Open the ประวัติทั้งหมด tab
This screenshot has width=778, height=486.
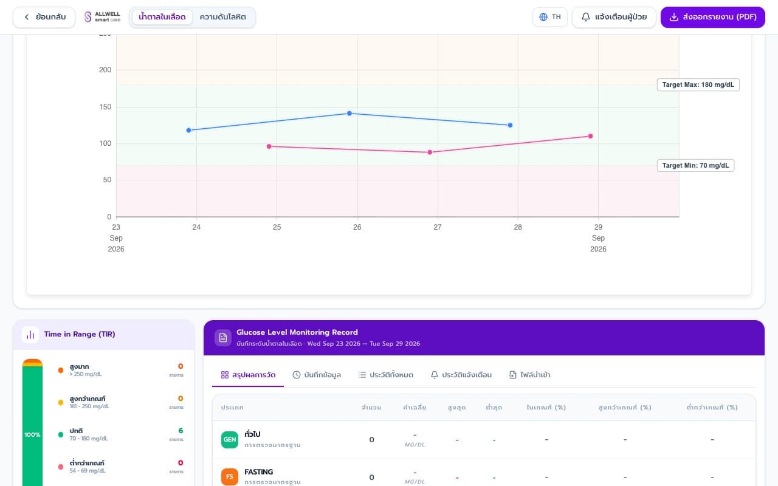point(386,375)
